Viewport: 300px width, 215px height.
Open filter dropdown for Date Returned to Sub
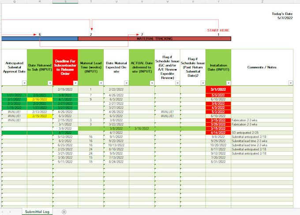50,83
